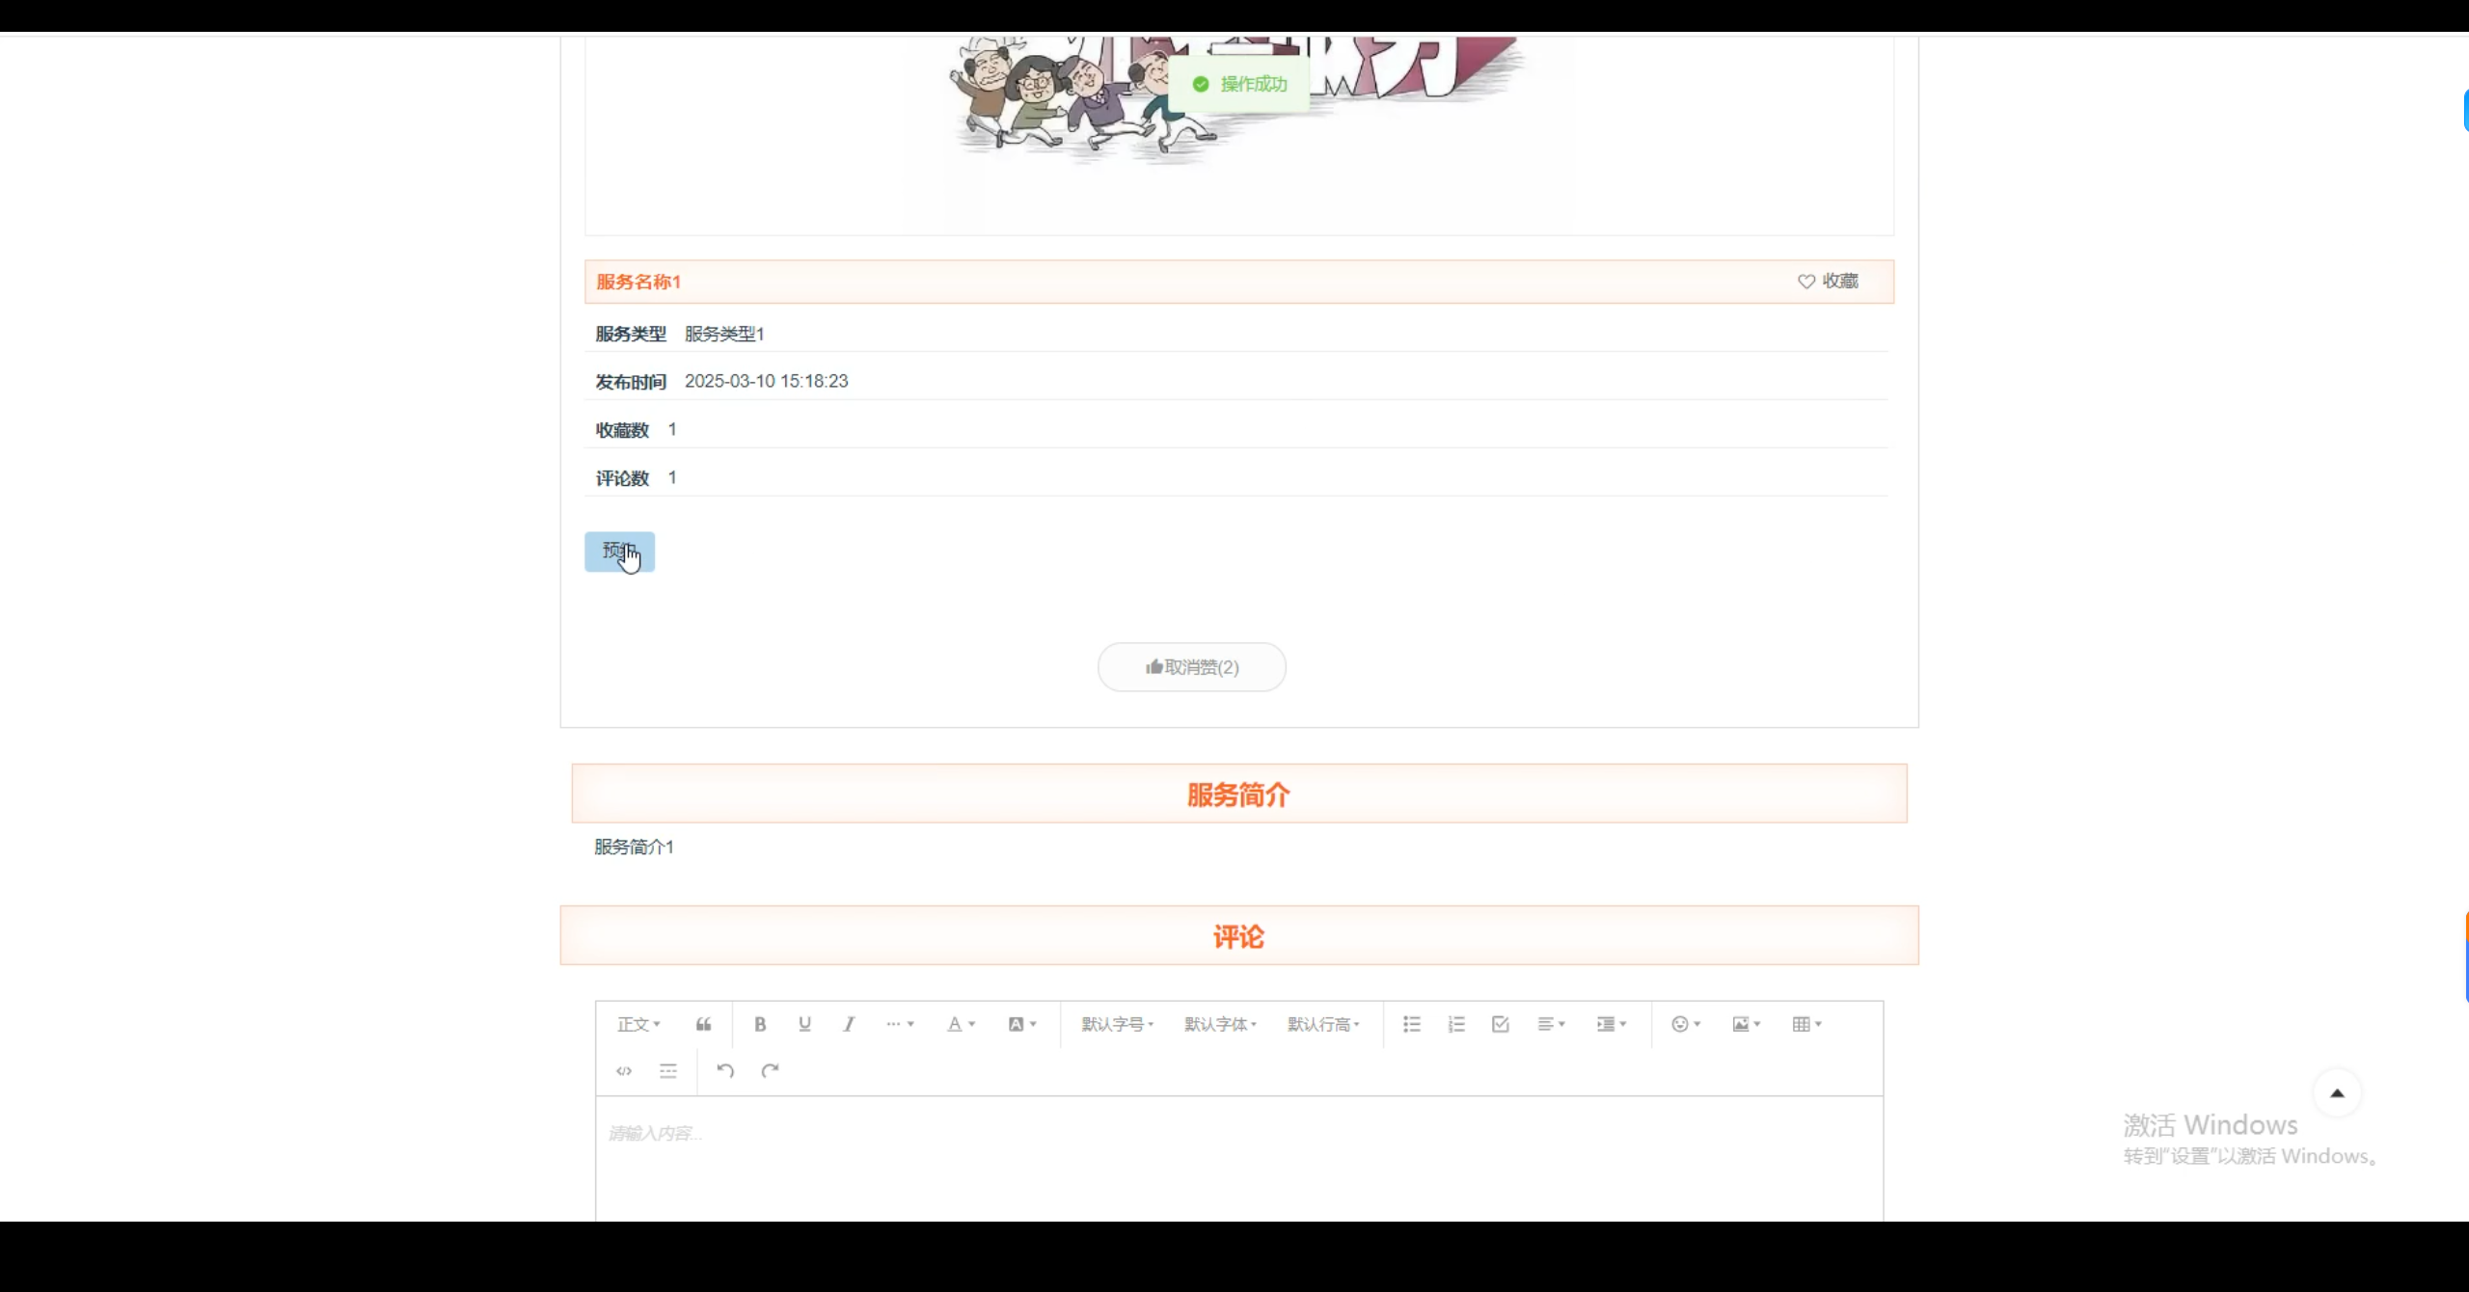
Task: Insert a bulleted list in the comment
Action: pos(1410,1024)
